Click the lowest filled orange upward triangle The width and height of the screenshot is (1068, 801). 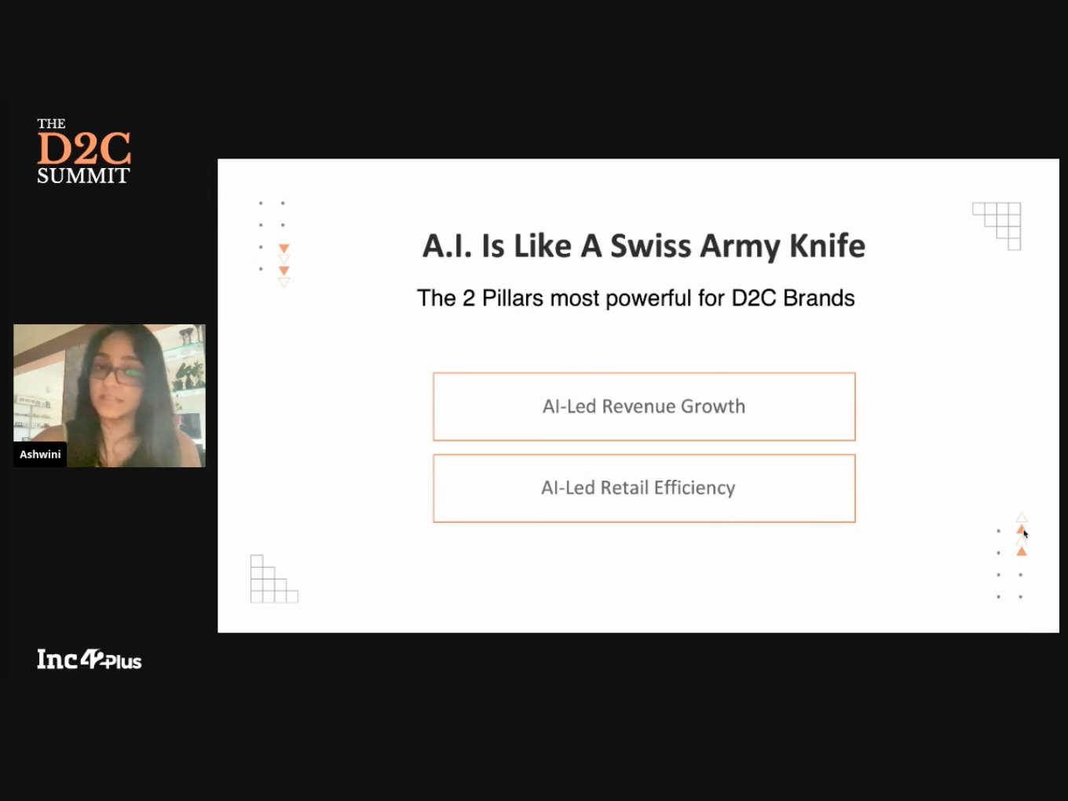pyautogui.click(x=1021, y=552)
